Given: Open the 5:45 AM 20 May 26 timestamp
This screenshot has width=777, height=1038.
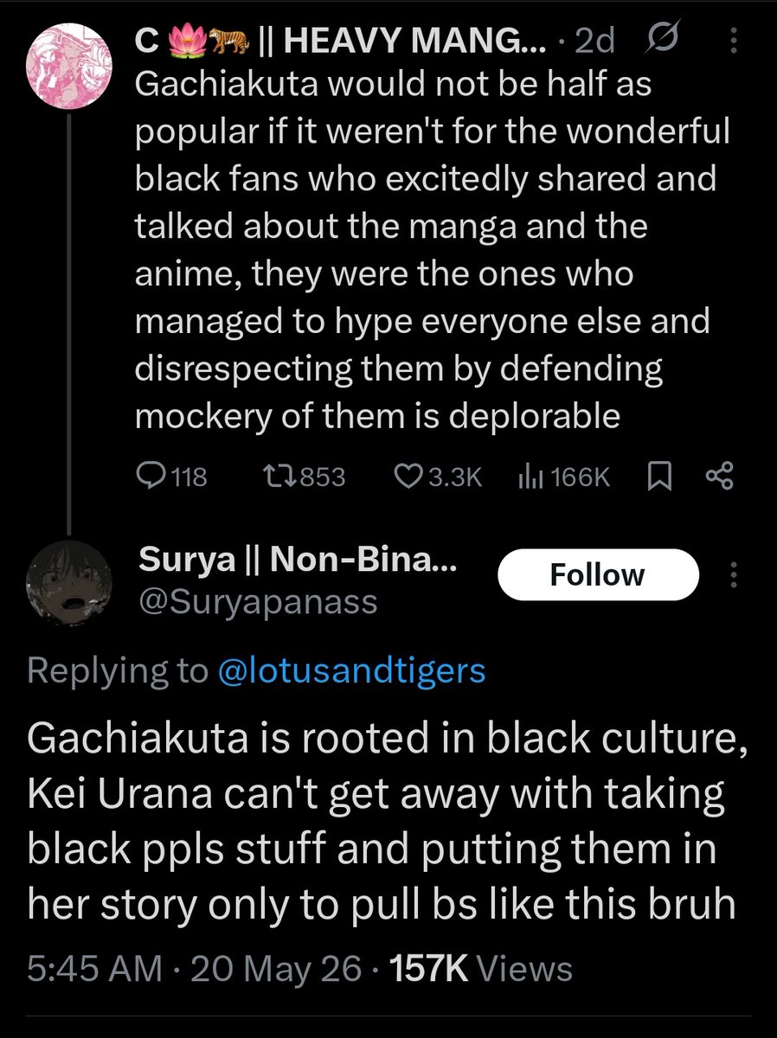Looking at the screenshot, I should (194, 969).
